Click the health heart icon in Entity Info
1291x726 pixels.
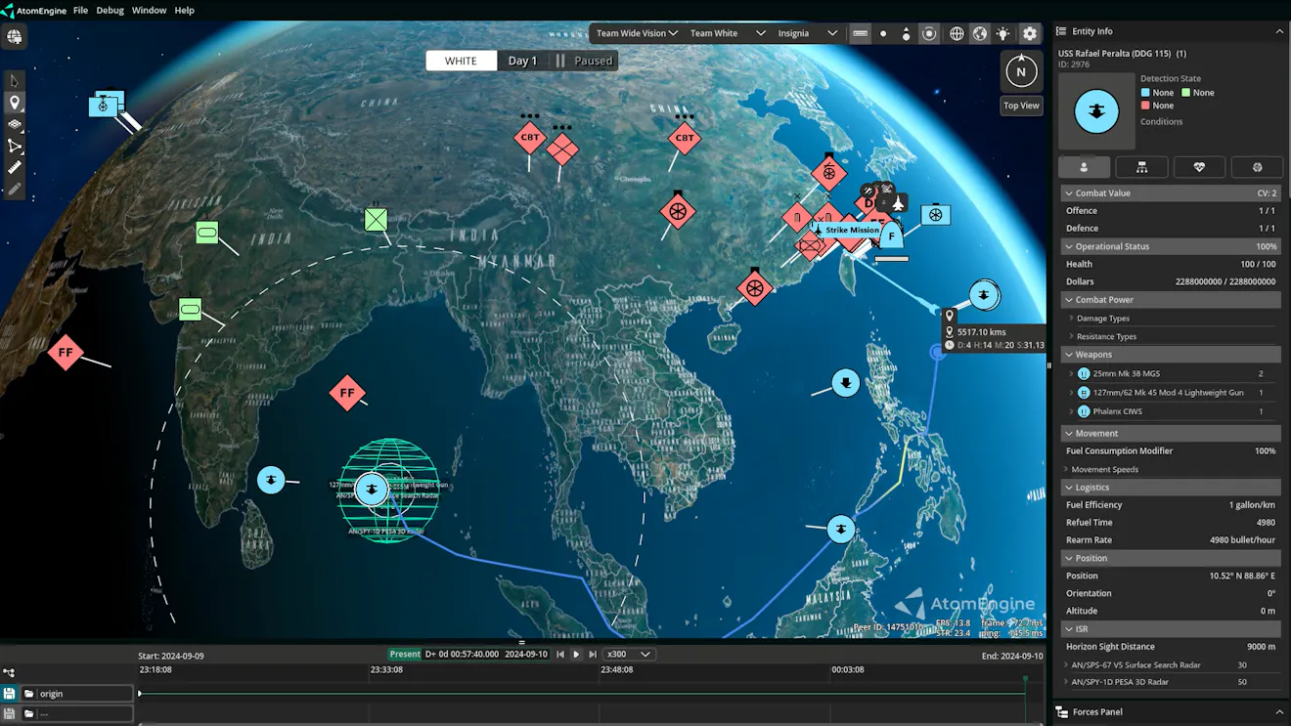coord(1199,166)
